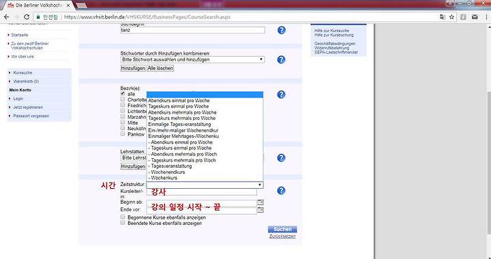
Task: Check the Marzahn district checkbox
Action: (123, 117)
